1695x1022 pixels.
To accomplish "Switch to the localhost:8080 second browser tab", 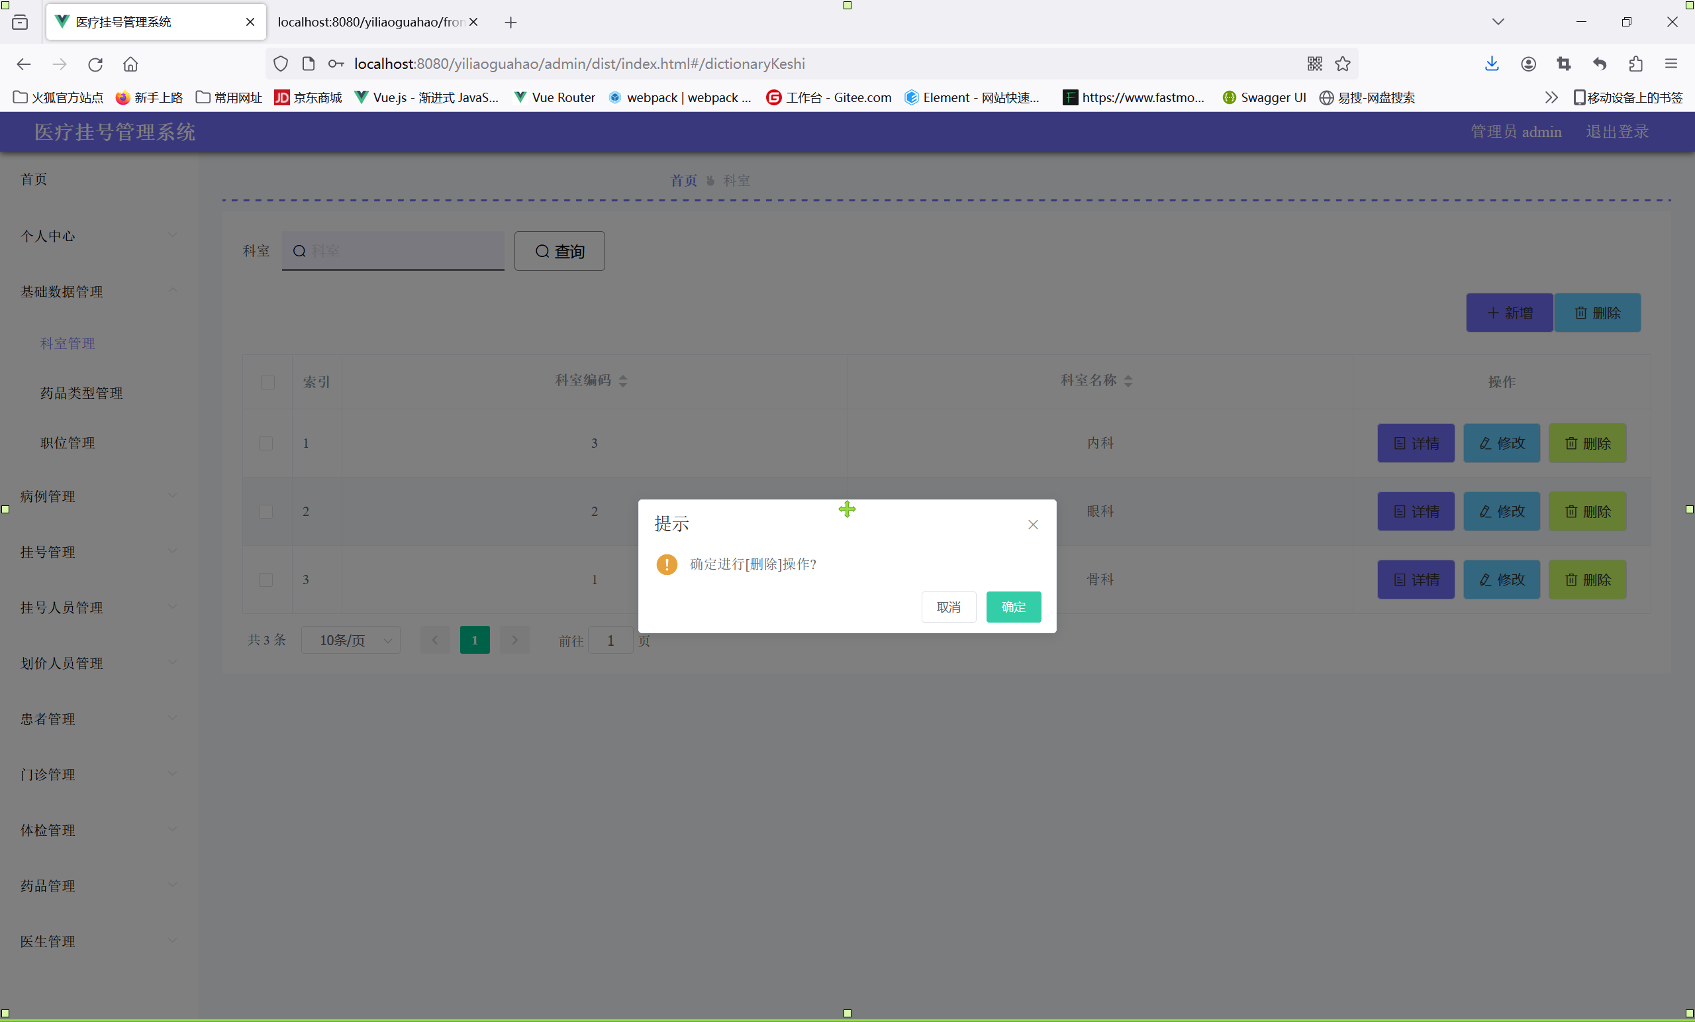I will [371, 22].
